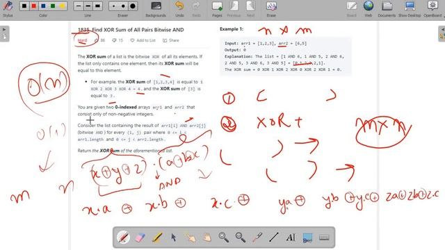Viewport: 445px width, 250px height.
Task: Select the Laser pointer tool
Action: 257,237
